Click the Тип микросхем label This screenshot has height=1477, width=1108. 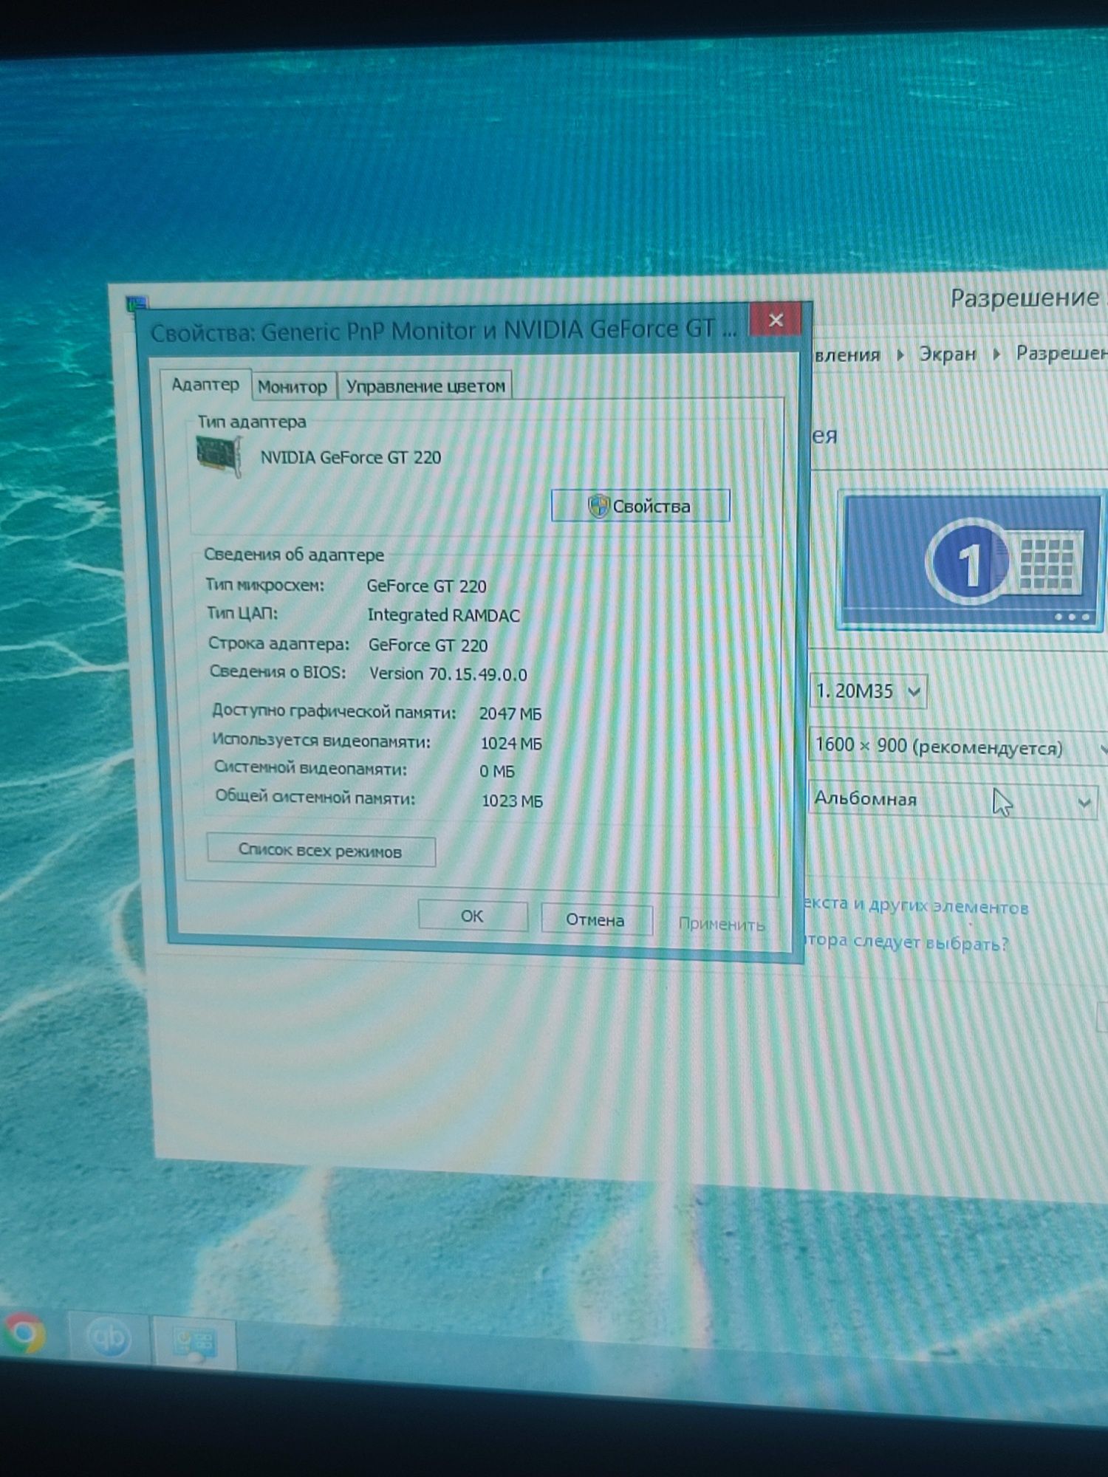(x=264, y=585)
